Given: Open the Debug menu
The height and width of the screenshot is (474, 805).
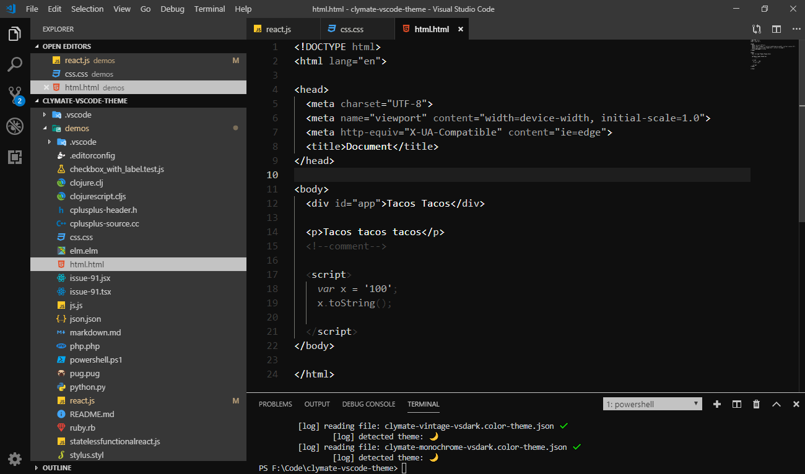Looking at the screenshot, I should 172,9.
